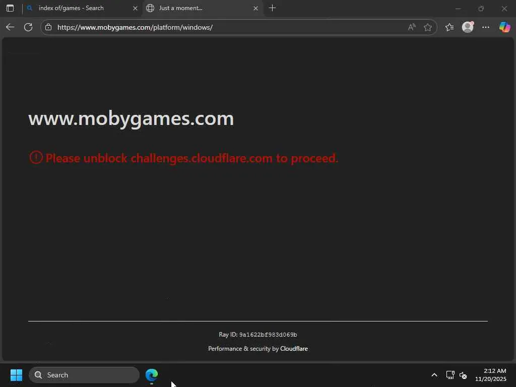Open the Copilot icon in toolbar
Image resolution: width=516 pixels, height=387 pixels.
(504, 27)
